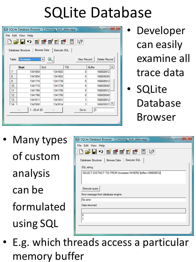
Task: Click Create Index icon in upper Browse Data window
Action: [57, 42]
